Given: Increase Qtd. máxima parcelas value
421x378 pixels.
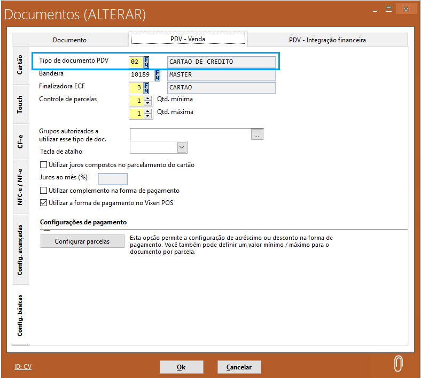Looking at the screenshot, I should click(148, 111).
